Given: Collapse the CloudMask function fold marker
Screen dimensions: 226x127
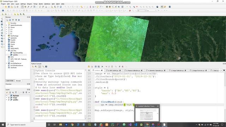Looking at the screenshot, I should [x=94, y=102].
